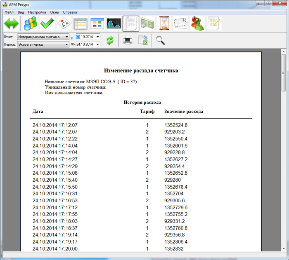
Task: Click the value 929280
Action: [x=173, y=180]
